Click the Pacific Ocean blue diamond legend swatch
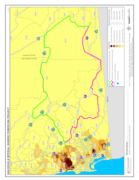The height and width of the screenshot is (180, 139). [x=118, y=83]
